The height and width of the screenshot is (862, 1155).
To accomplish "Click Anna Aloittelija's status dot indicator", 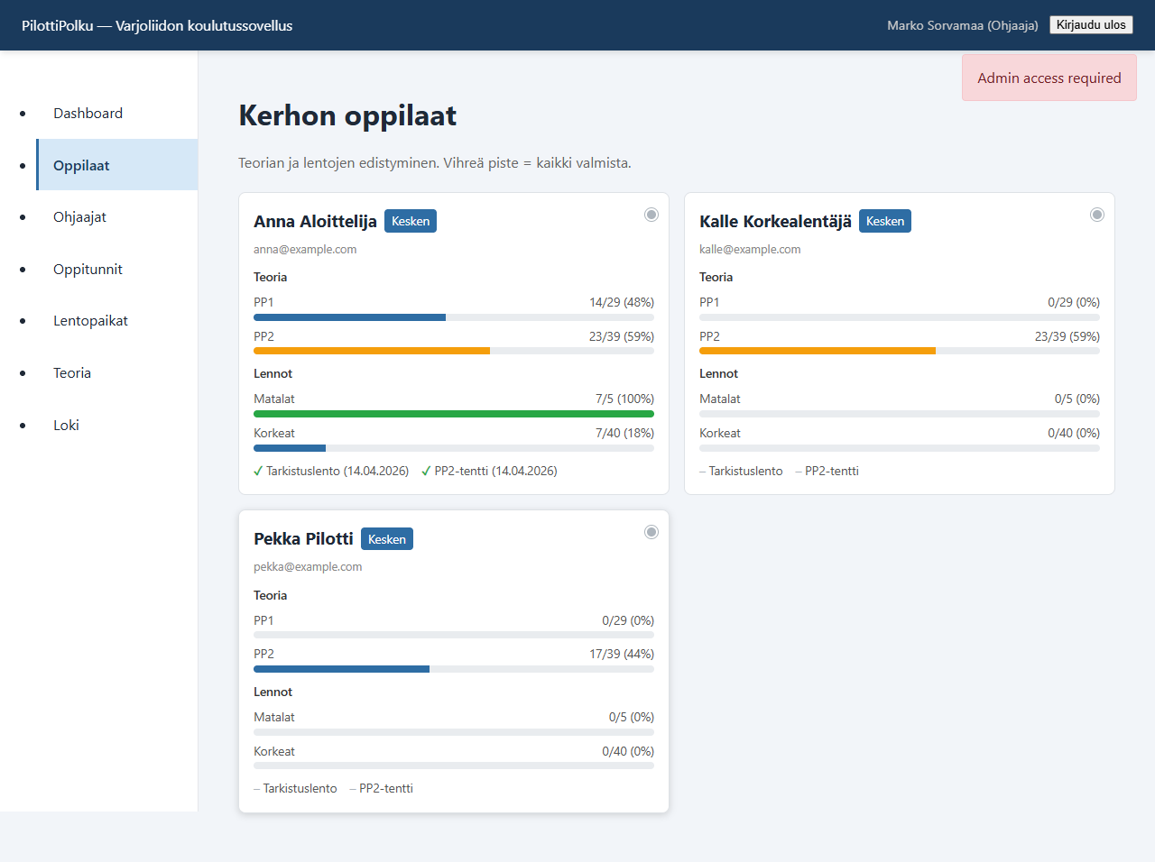I will coord(651,215).
